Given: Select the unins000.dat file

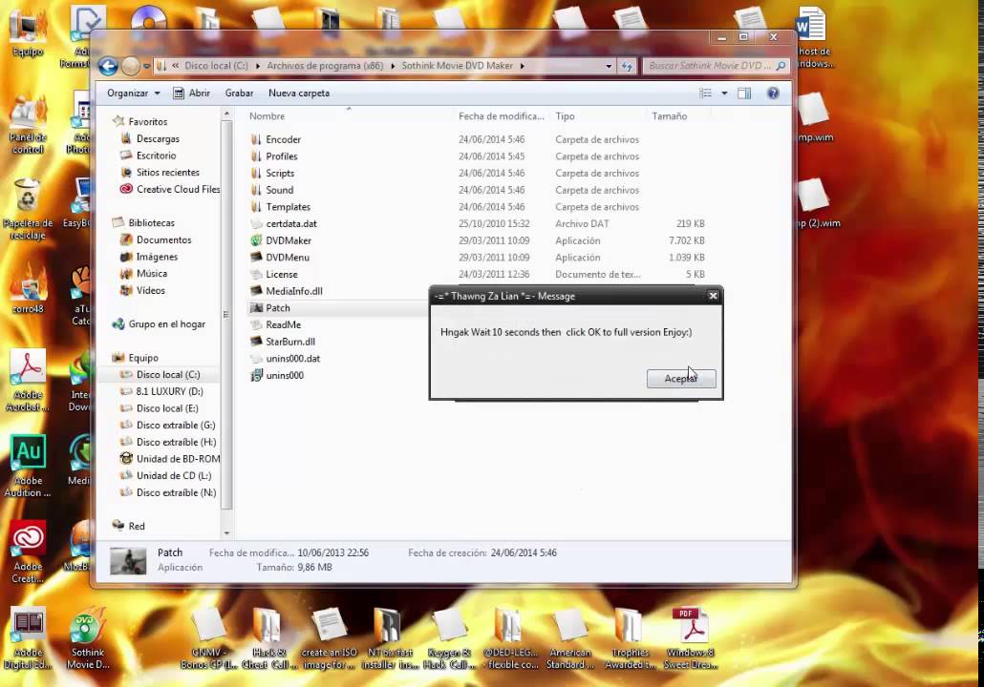Looking at the screenshot, I should 292,359.
